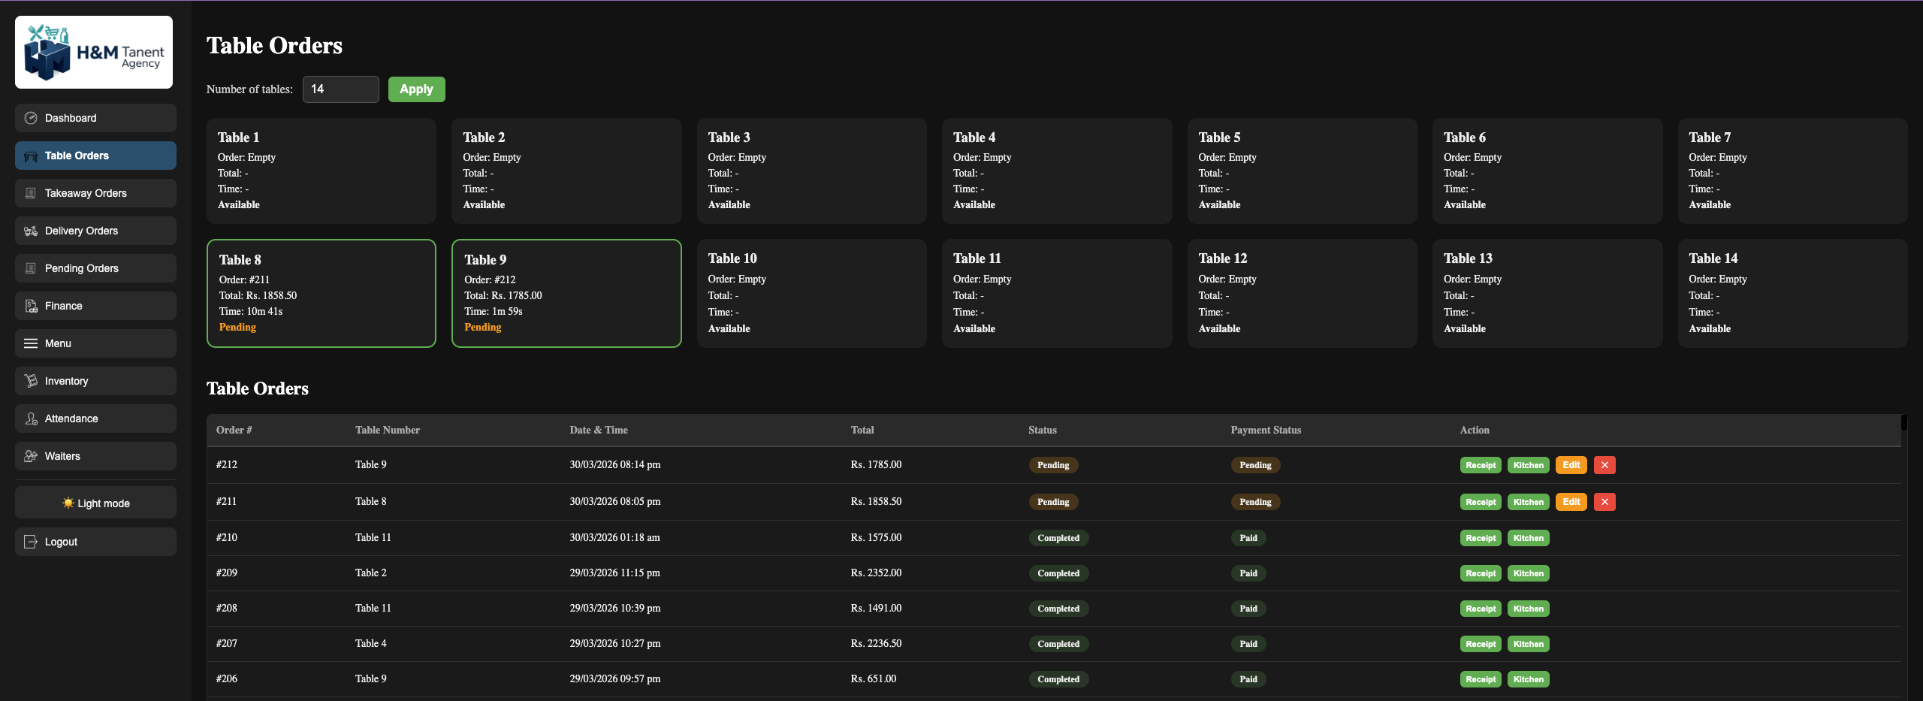
Task: Click the Takeaway Orders sidebar icon
Action: point(31,193)
